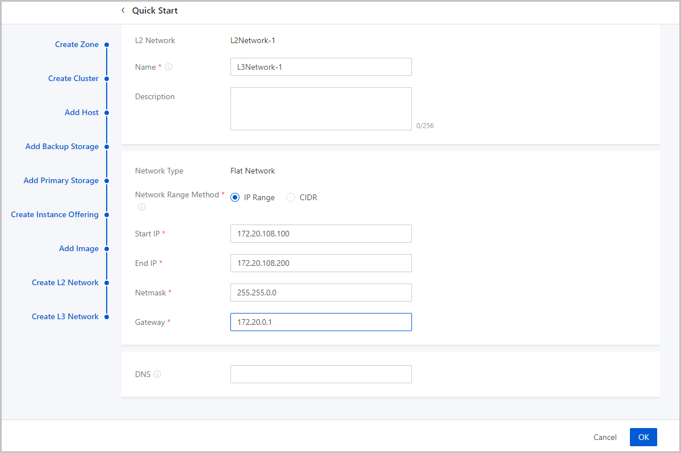The width and height of the screenshot is (681, 453).
Task: Select the CIDR radio button
Action: [291, 198]
